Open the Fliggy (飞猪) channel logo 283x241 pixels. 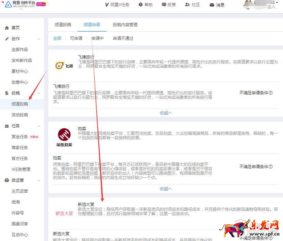coord(64,65)
